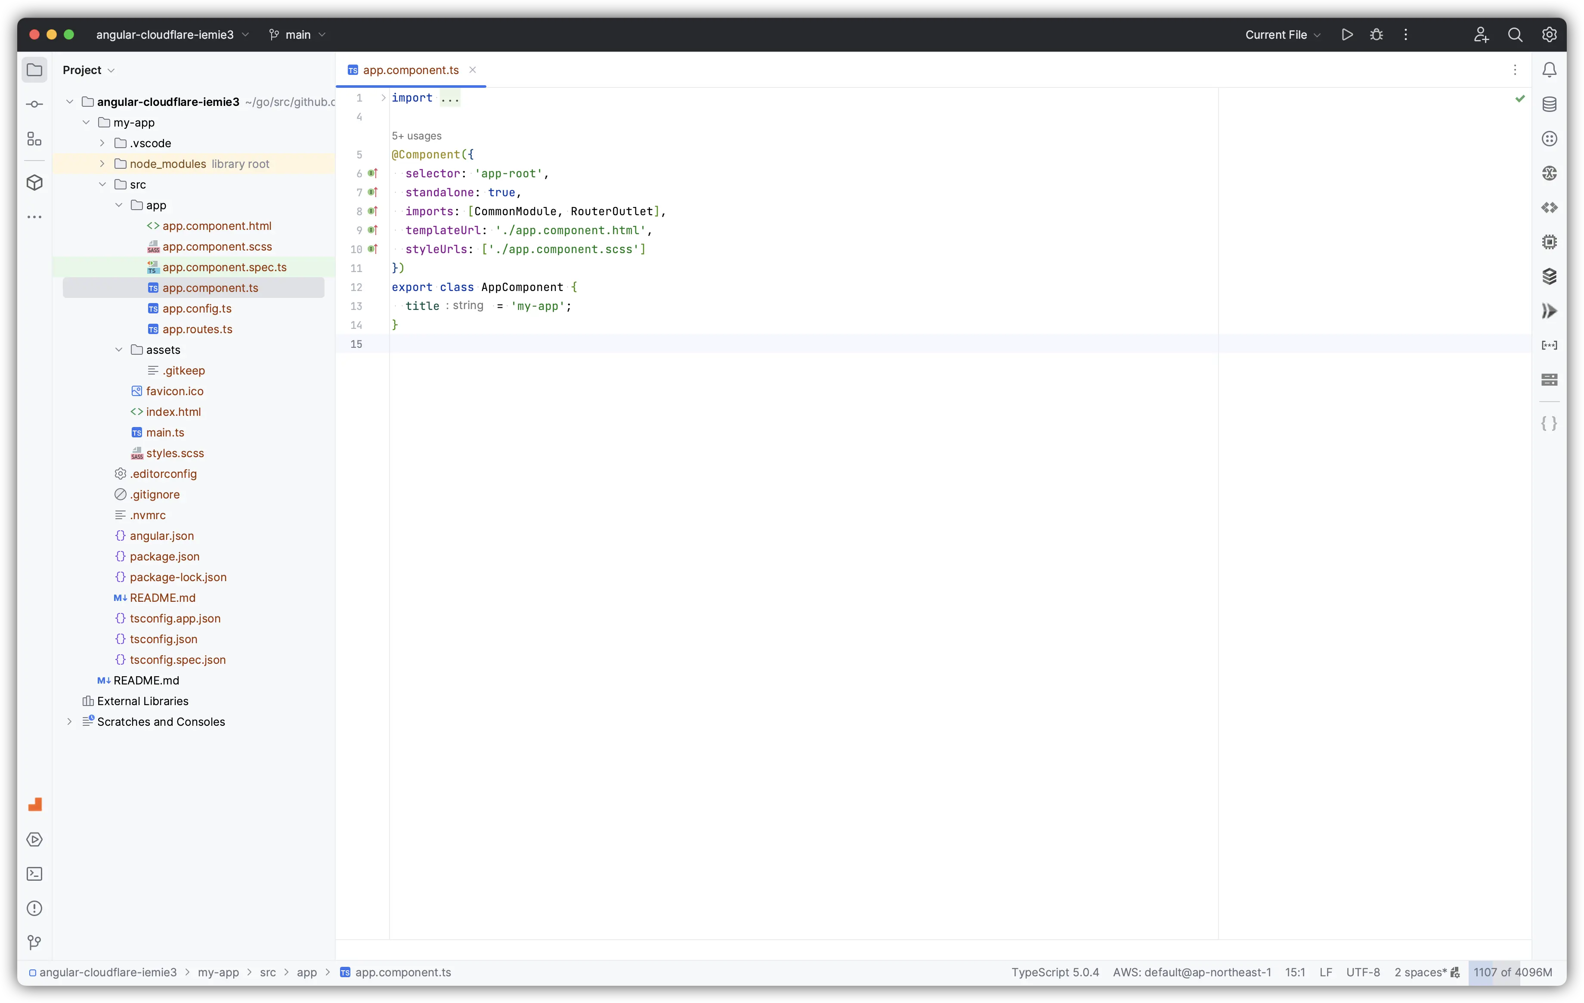This screenshot has height=1003, width=1584.
Task: Open the Terminal tool window
Action: [34, 874]
